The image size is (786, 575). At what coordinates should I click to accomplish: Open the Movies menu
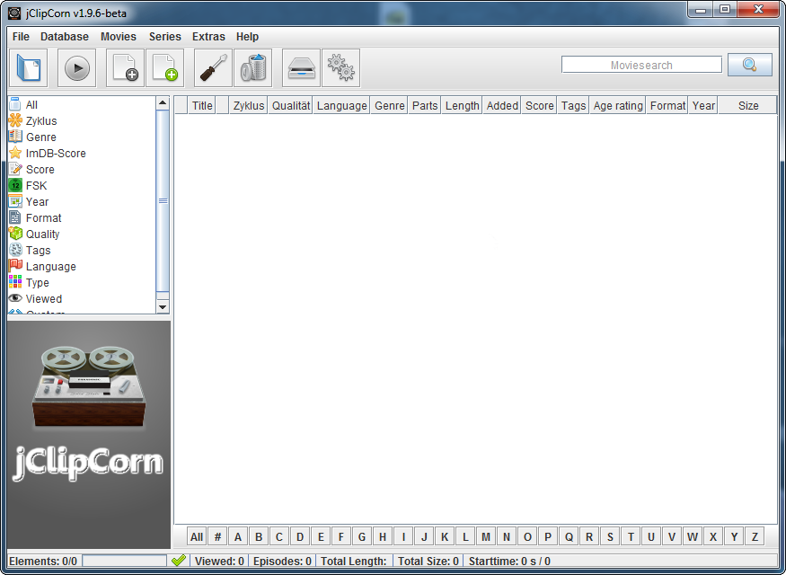(x=119, y=37)
